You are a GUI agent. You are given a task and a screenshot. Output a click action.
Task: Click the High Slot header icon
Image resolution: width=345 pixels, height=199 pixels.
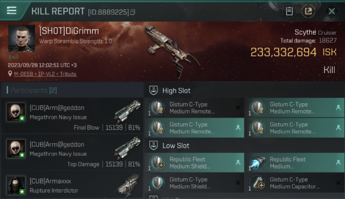coord(154,90)
